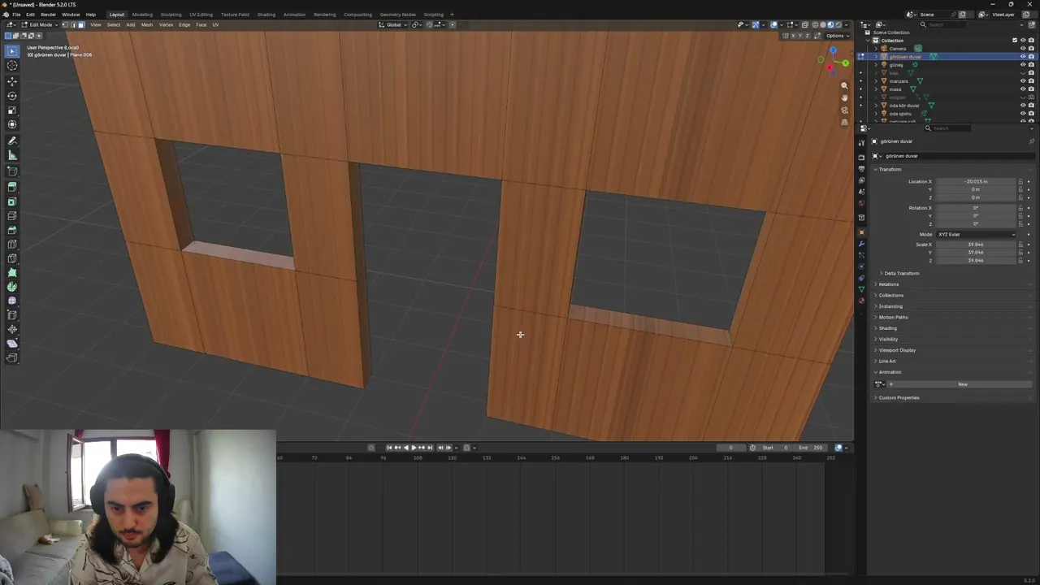Hide manzara via its eye icon
1040x585 pixels.
point(1023,81)
